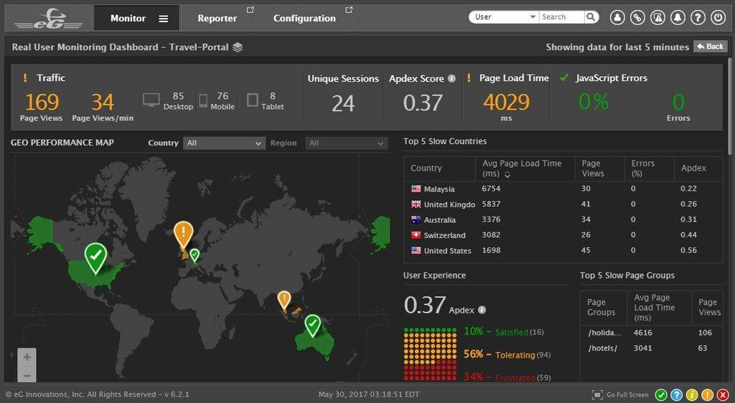This screenshot has height=403, width=735.
Task: Click the green check marker on Australia
Action: (312, 325)
